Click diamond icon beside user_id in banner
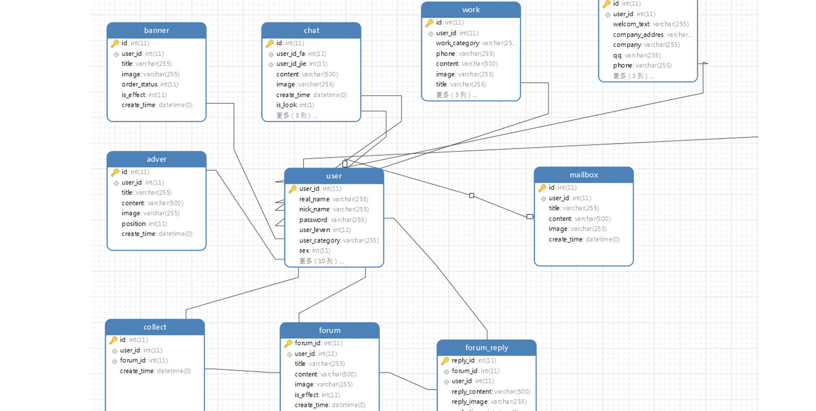The image size is (816, 411). pyautogui.click(x=116, y=54)
